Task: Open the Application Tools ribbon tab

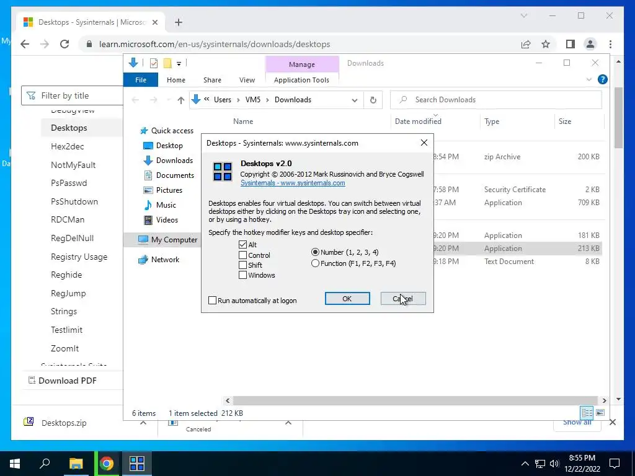Action: 302,80
